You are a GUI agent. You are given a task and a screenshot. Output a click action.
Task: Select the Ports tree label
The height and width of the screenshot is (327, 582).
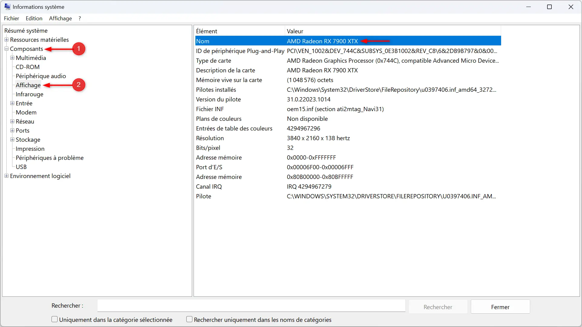tap(22, 130)
